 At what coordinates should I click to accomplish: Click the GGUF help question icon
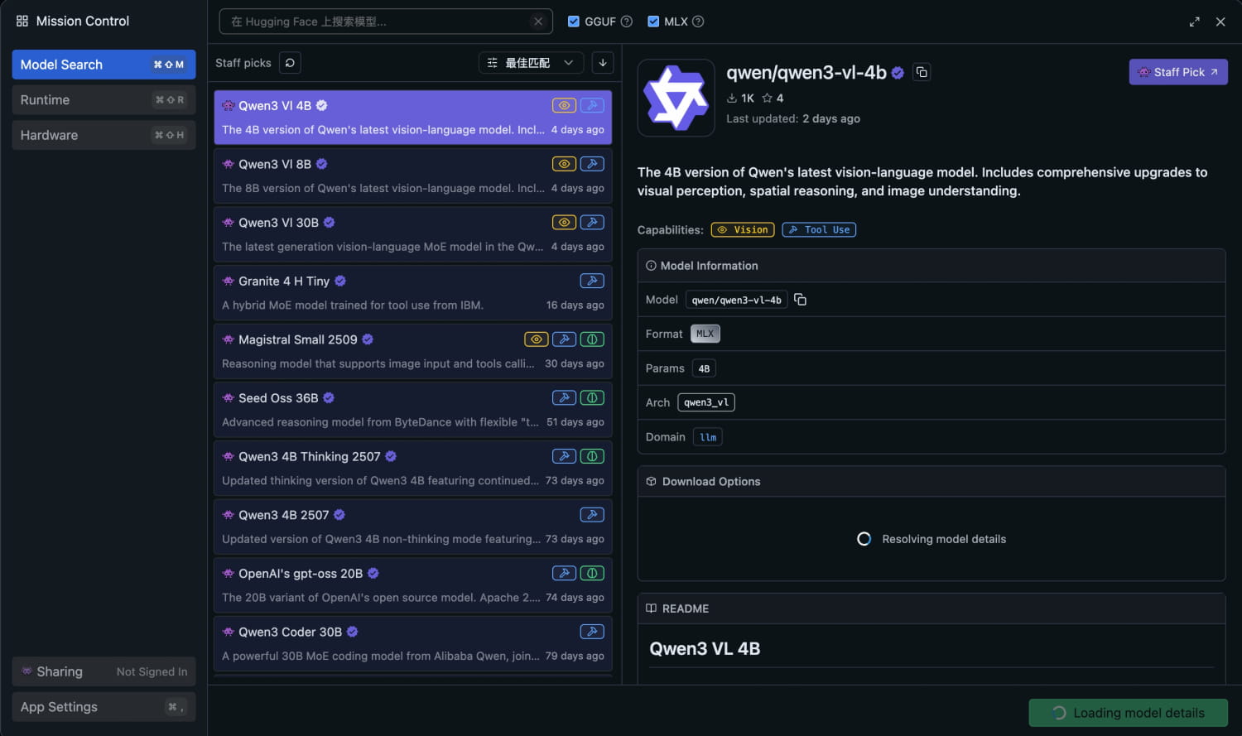[627, 22]
